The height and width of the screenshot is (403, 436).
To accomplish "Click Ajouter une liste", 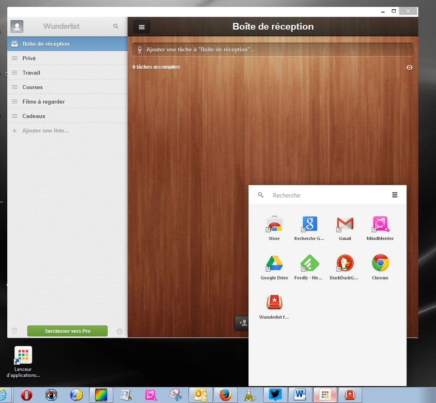I will coord(46,131).
